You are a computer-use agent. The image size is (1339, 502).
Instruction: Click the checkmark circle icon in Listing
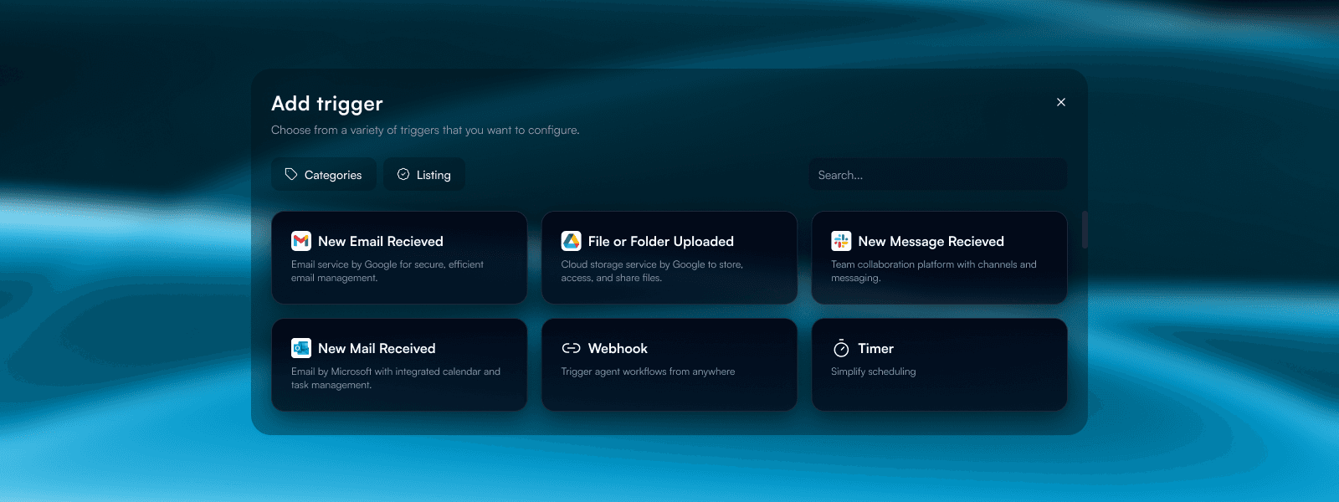click(x=403, y=174)
